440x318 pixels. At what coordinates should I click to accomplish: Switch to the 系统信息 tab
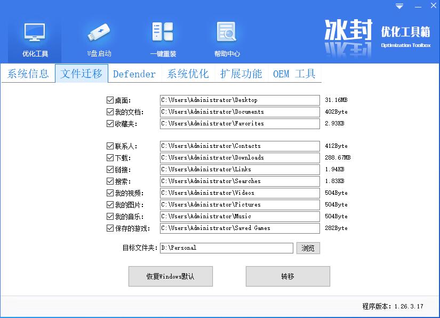click(28, 74)
